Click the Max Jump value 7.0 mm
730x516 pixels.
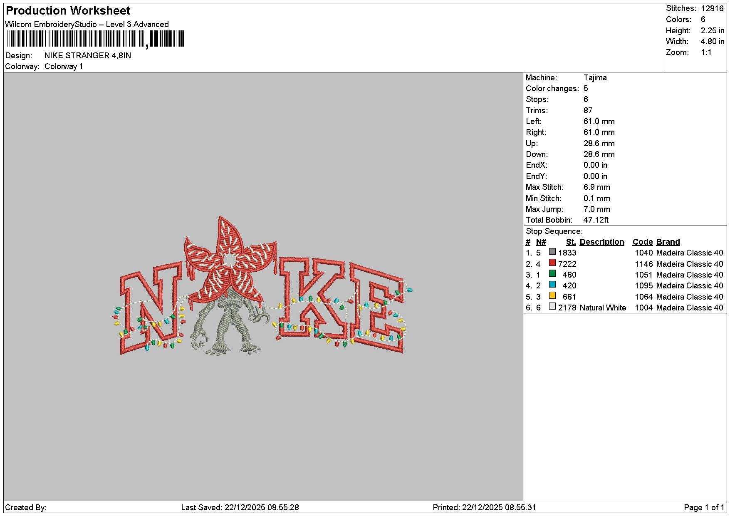(597, 209)
